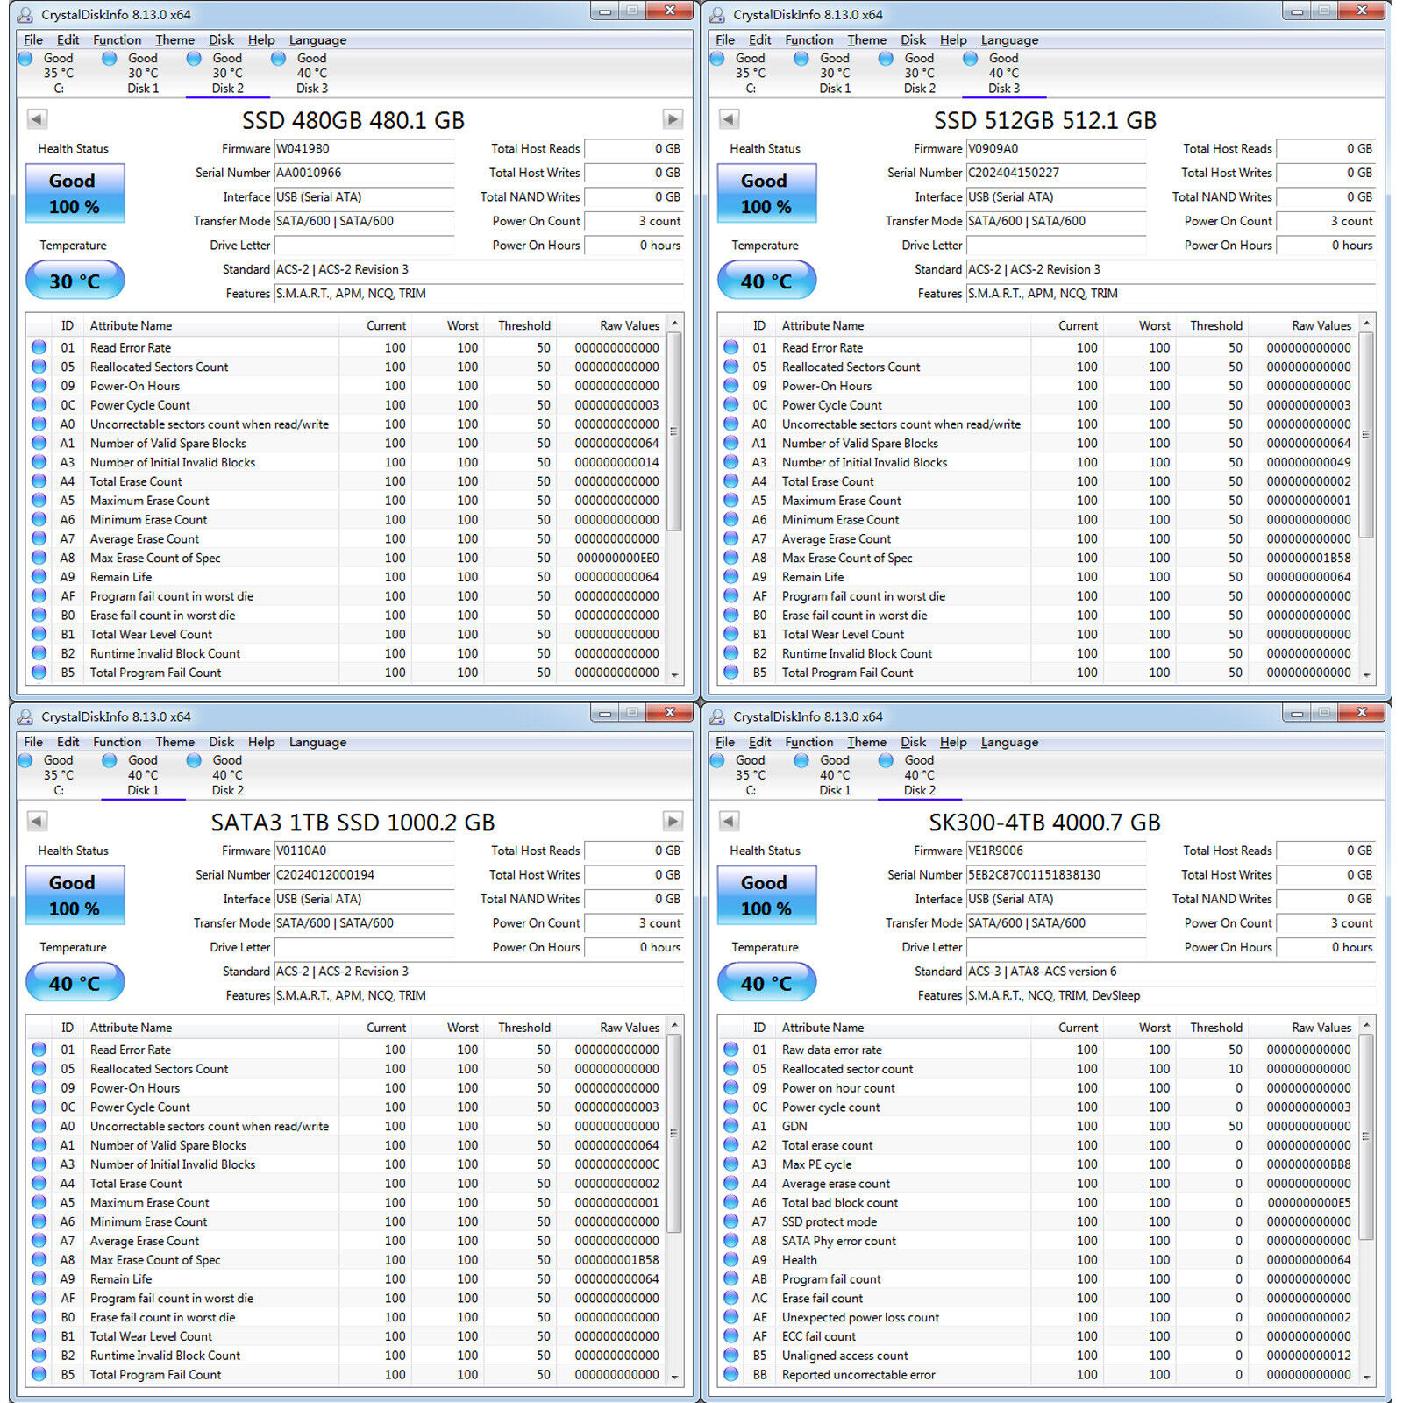
Task: Click scrollbar up arrow in SK300-4TB attribute list
Action: click(1366, 1025)
